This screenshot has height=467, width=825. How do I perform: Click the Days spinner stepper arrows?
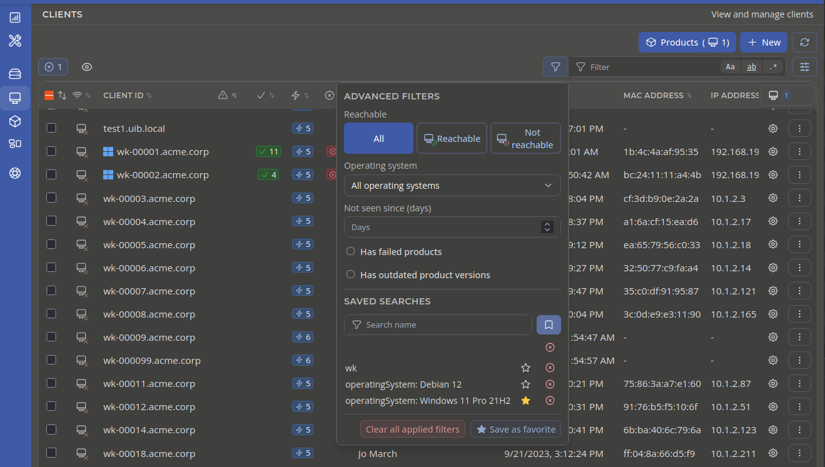[x=547, y=227]
